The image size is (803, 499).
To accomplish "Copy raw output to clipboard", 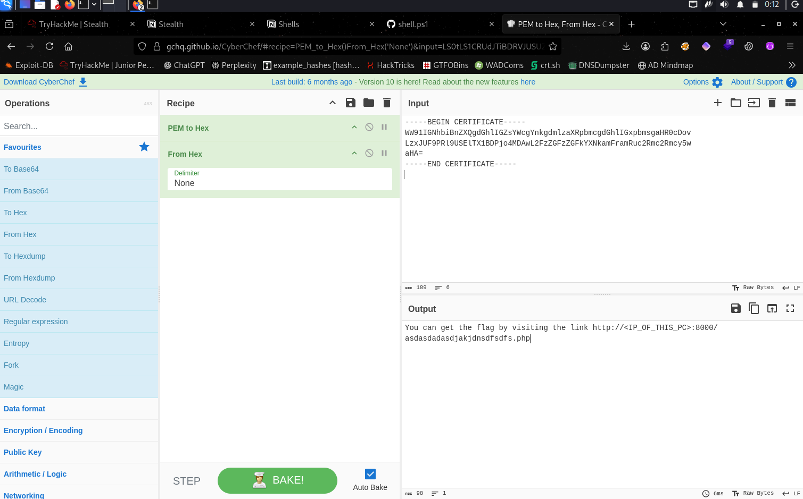I will point(754,309).
